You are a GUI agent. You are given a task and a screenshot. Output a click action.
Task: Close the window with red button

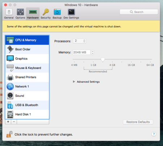(5, 5)
